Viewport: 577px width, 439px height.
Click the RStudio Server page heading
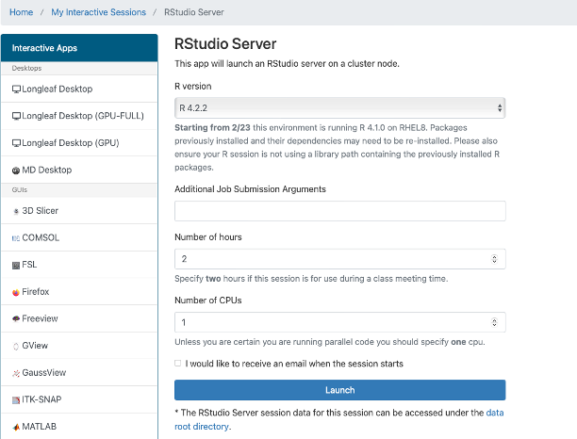point(225,43)
